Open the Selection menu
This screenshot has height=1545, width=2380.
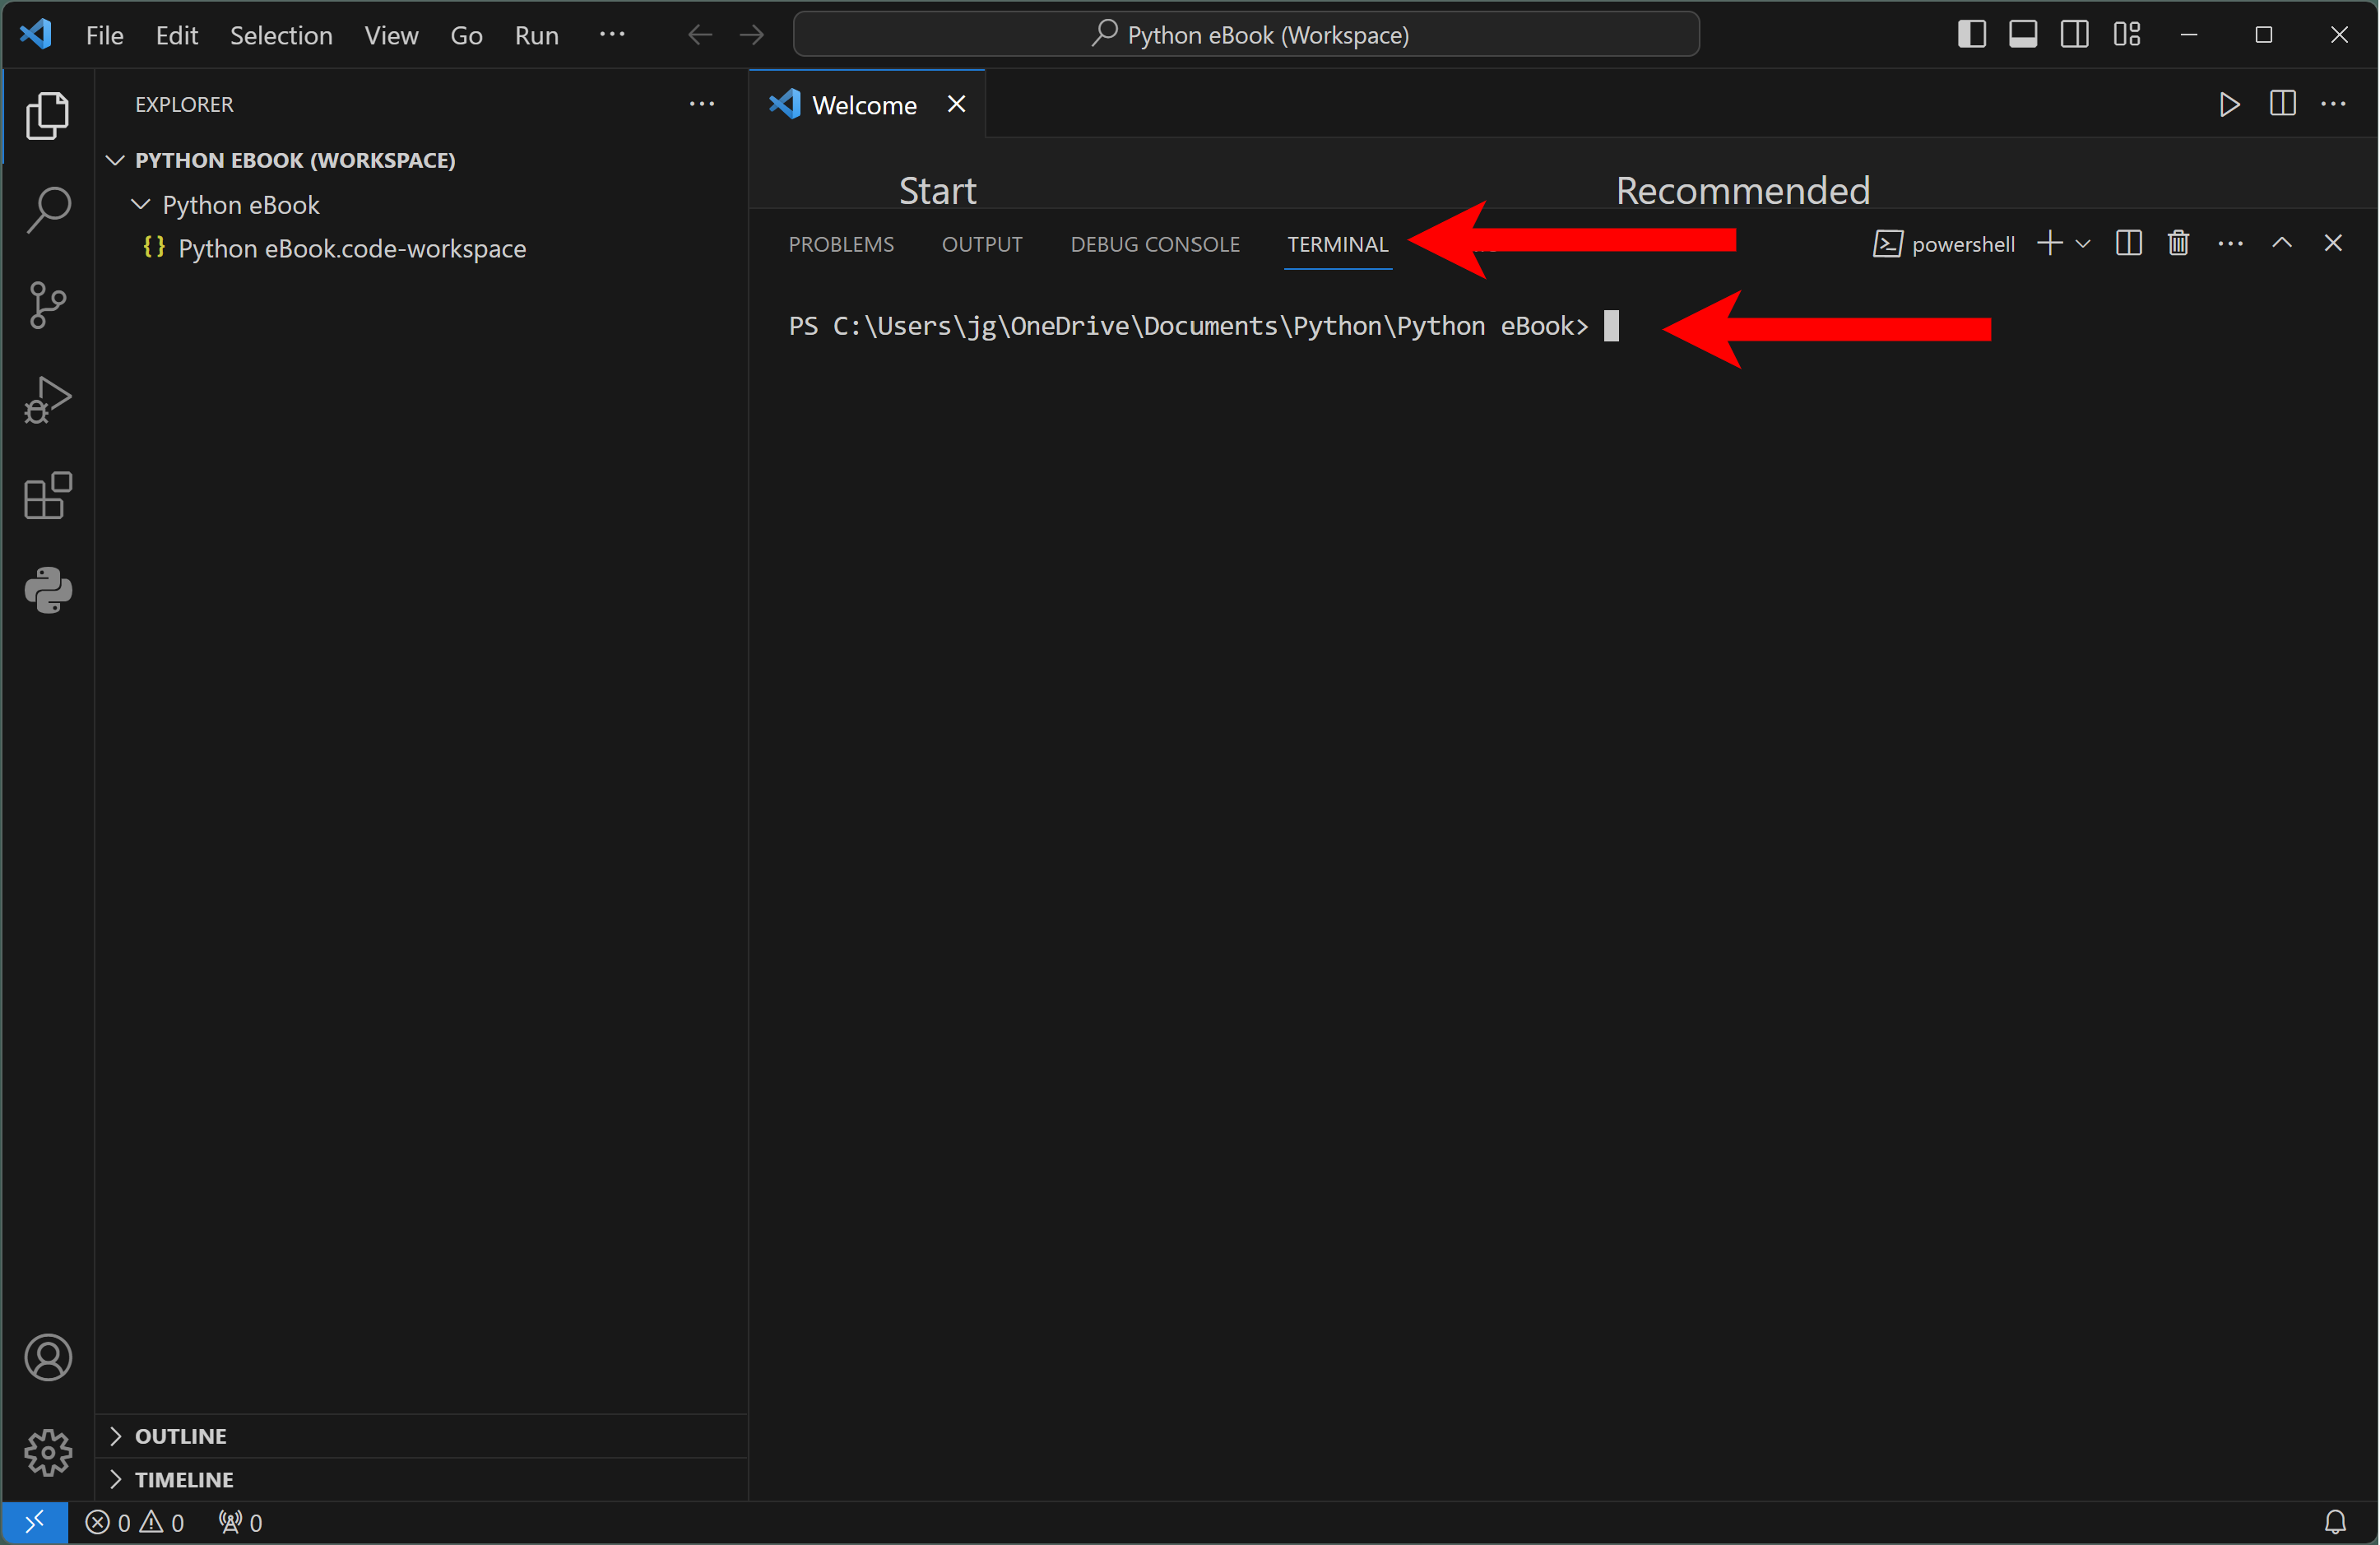[281, 35]
